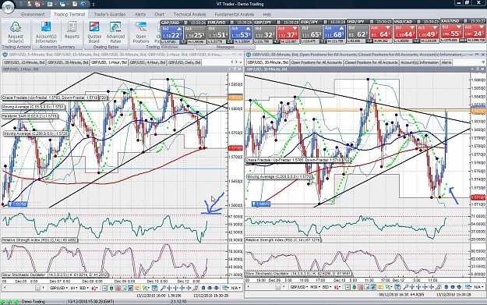The width and height of the screenshot is (487, 305).
Task: Toggle the first blue crosshair tool in 1-Hour toolbar
Action: pyautogui.click(x=169, y=288)
